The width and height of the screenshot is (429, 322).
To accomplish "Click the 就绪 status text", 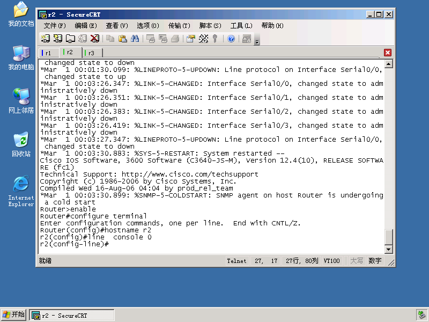I will click(x=45, y=261).
